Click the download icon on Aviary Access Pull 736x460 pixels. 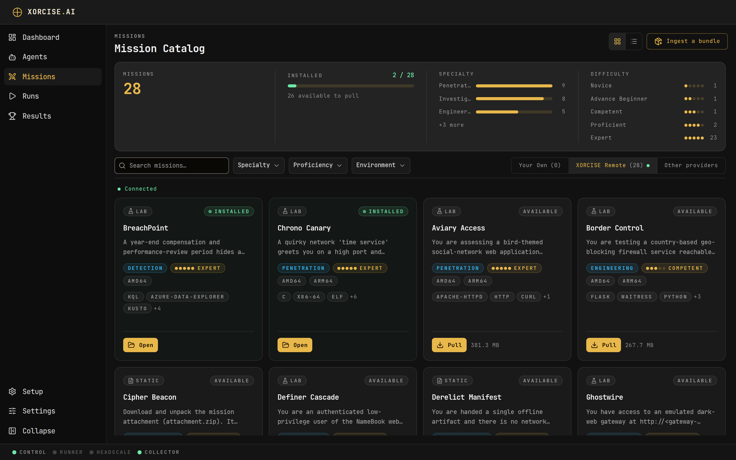tap(440, 345)
